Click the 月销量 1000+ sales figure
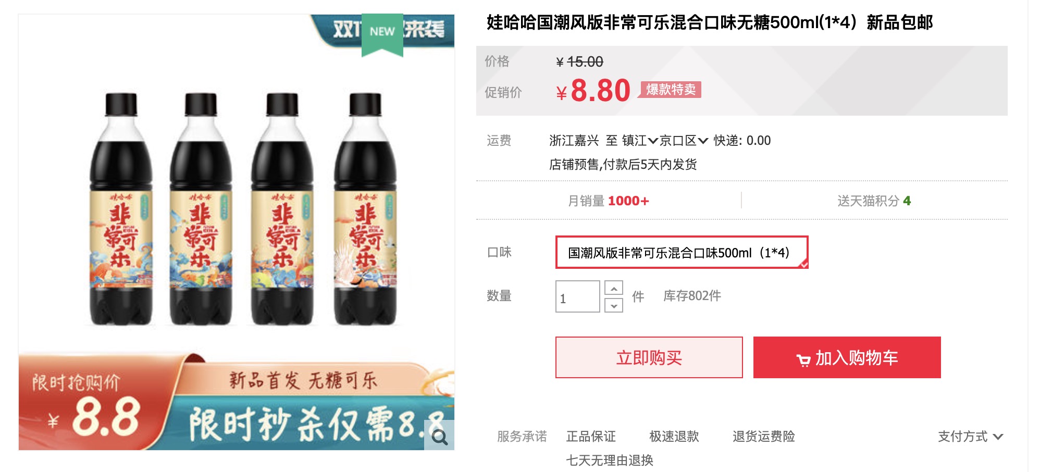This screenshot has height=472, width=1040. click(608, 201)
